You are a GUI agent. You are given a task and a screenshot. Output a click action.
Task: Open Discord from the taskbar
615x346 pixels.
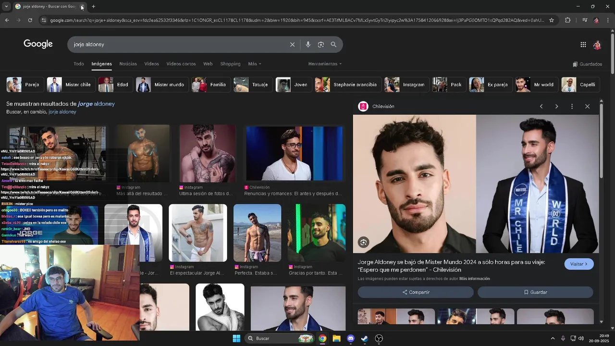(350, 338)
